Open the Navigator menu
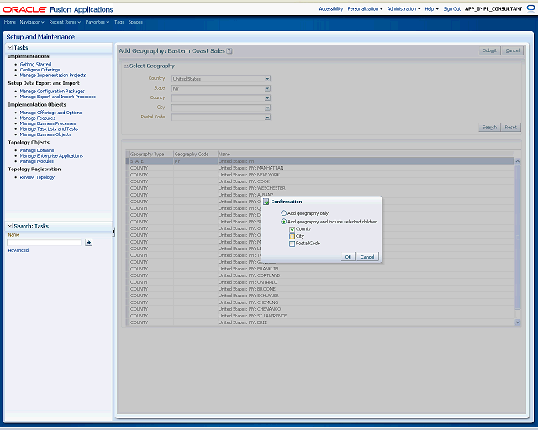This screenshot has width=538, height=430. (32, 22)
